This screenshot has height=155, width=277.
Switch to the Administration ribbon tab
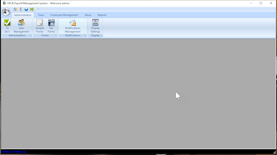[23, 15]
